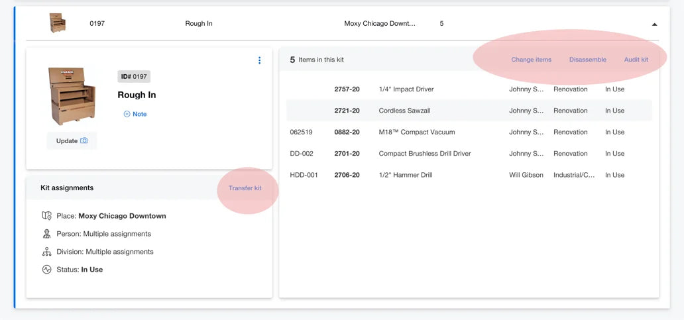
Task: Start an Audit kit
Action: click(636, 60)
